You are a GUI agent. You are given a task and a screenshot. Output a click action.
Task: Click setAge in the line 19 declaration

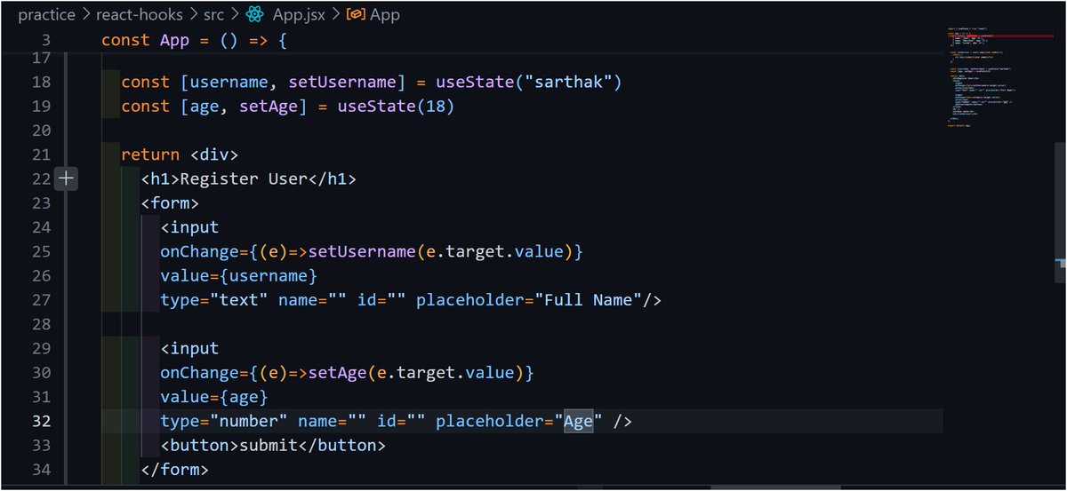pos(268,106)
